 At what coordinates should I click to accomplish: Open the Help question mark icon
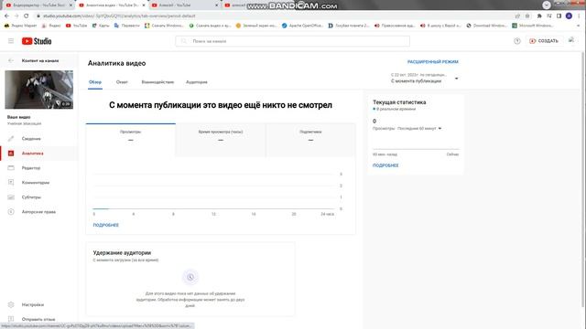(x=517, y=41)
